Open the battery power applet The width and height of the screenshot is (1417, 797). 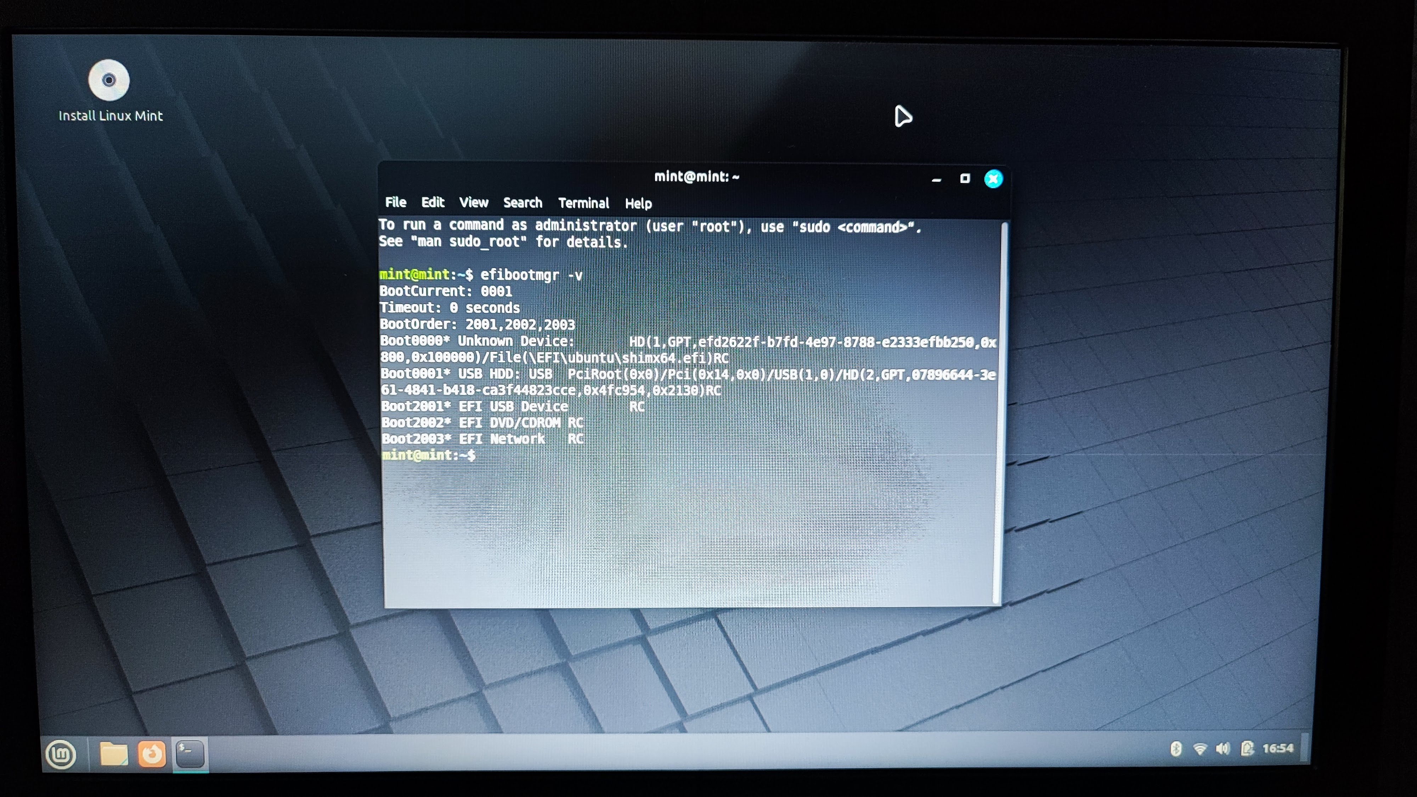(x=1247, y=749)
